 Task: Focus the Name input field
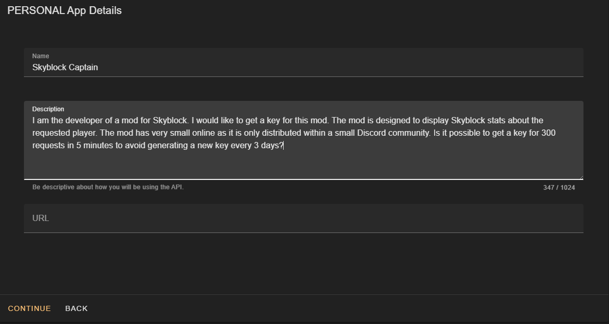[304, 62]
